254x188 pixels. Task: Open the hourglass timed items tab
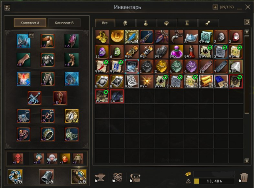tap(187, 23)
